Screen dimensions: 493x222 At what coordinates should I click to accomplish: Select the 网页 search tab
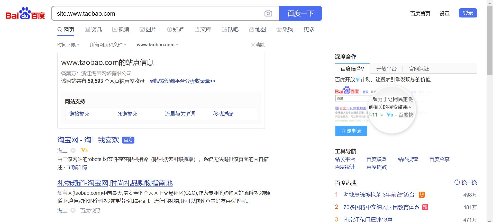click(x=66, y=30)
